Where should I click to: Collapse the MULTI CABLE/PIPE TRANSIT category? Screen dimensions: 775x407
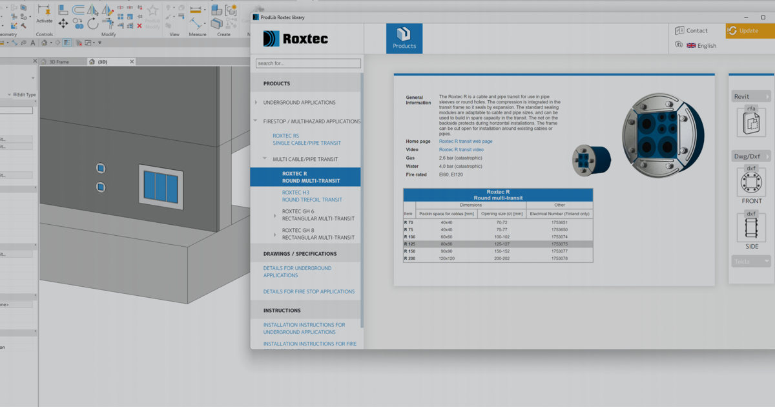coord(263,159)
